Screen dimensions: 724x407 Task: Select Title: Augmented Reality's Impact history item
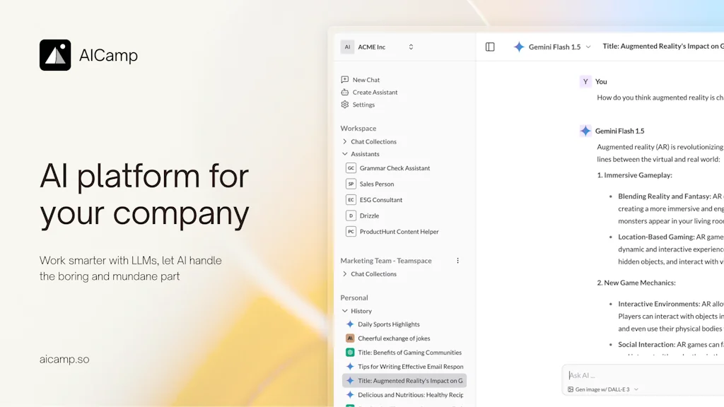404,381
